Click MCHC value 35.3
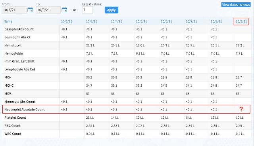The image size is (254, 146). [139, 85]
